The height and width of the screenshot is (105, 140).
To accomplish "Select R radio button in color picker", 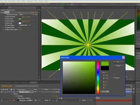I will click(x=102, y=82).
